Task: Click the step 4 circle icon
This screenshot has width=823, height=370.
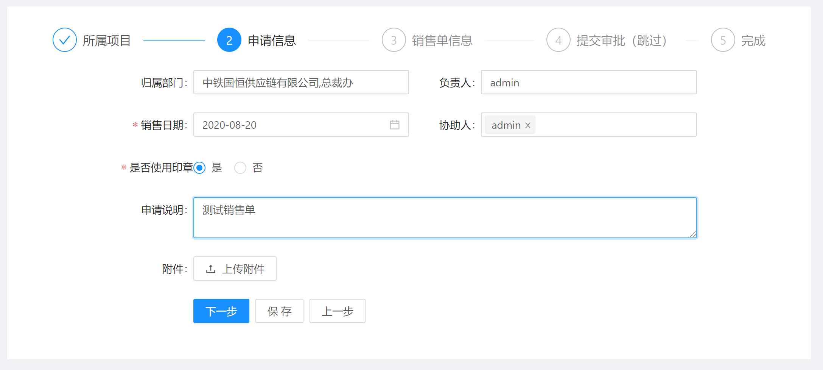Action: click(558, 40)
